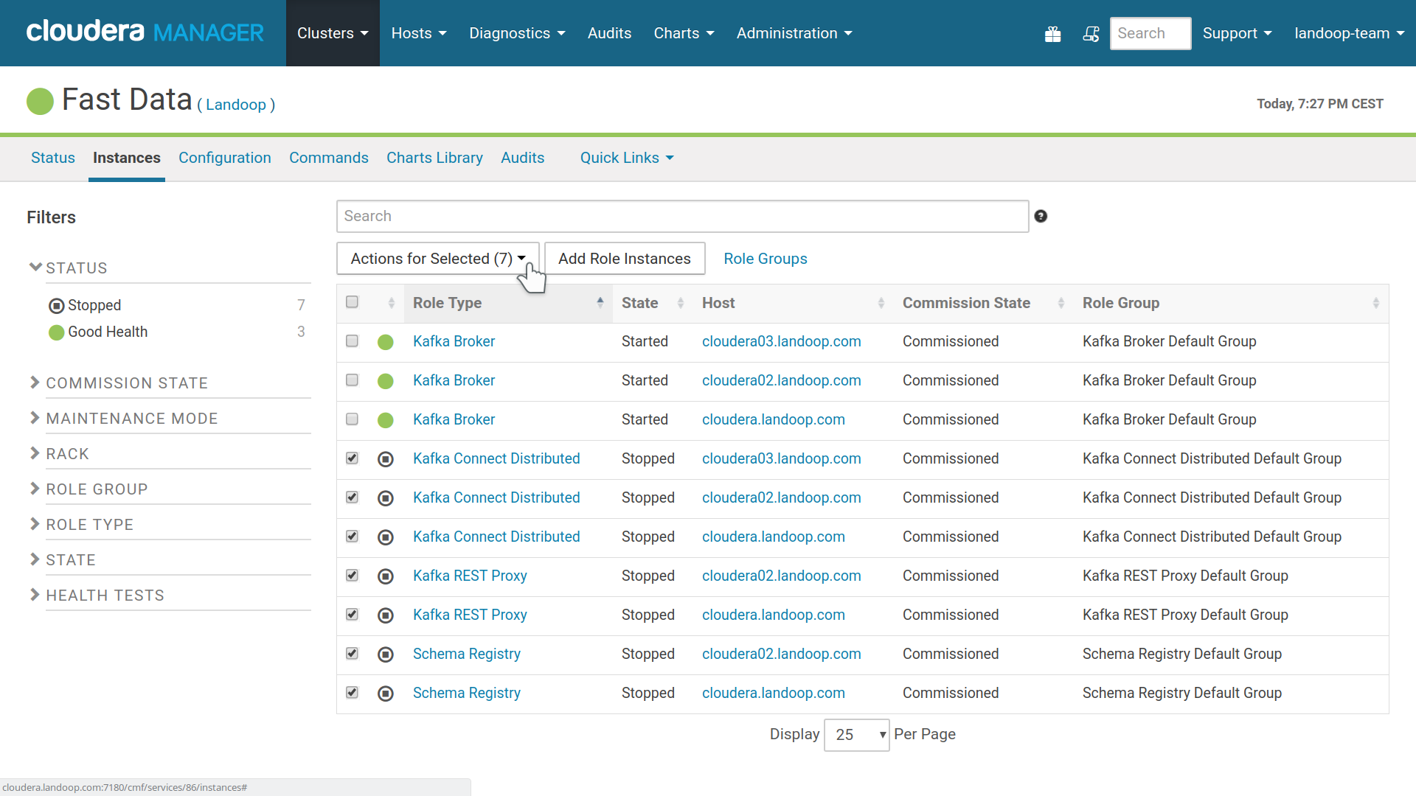
Task: Expand the COMMISSION STATE filter
Action: (119, 383)
